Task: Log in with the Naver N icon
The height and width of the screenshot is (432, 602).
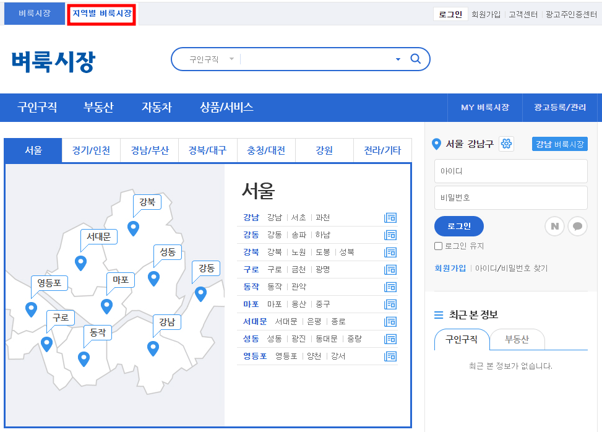Action: point(555,226)
